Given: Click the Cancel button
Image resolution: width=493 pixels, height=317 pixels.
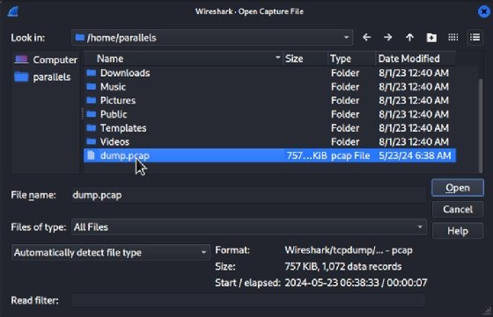Looking at the screenshot, I should 458,209.
